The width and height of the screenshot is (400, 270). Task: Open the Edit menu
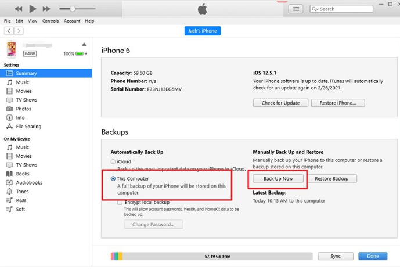coord(19,21)
